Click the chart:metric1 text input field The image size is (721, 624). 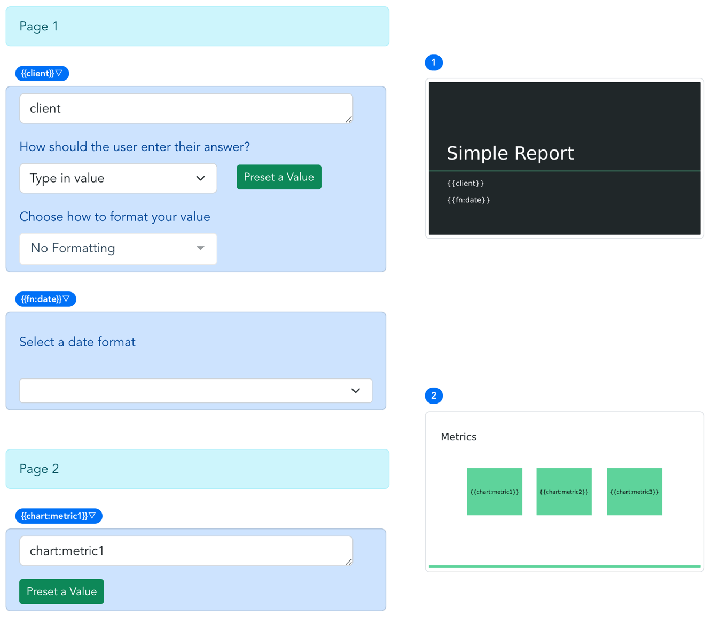(186, 550)
